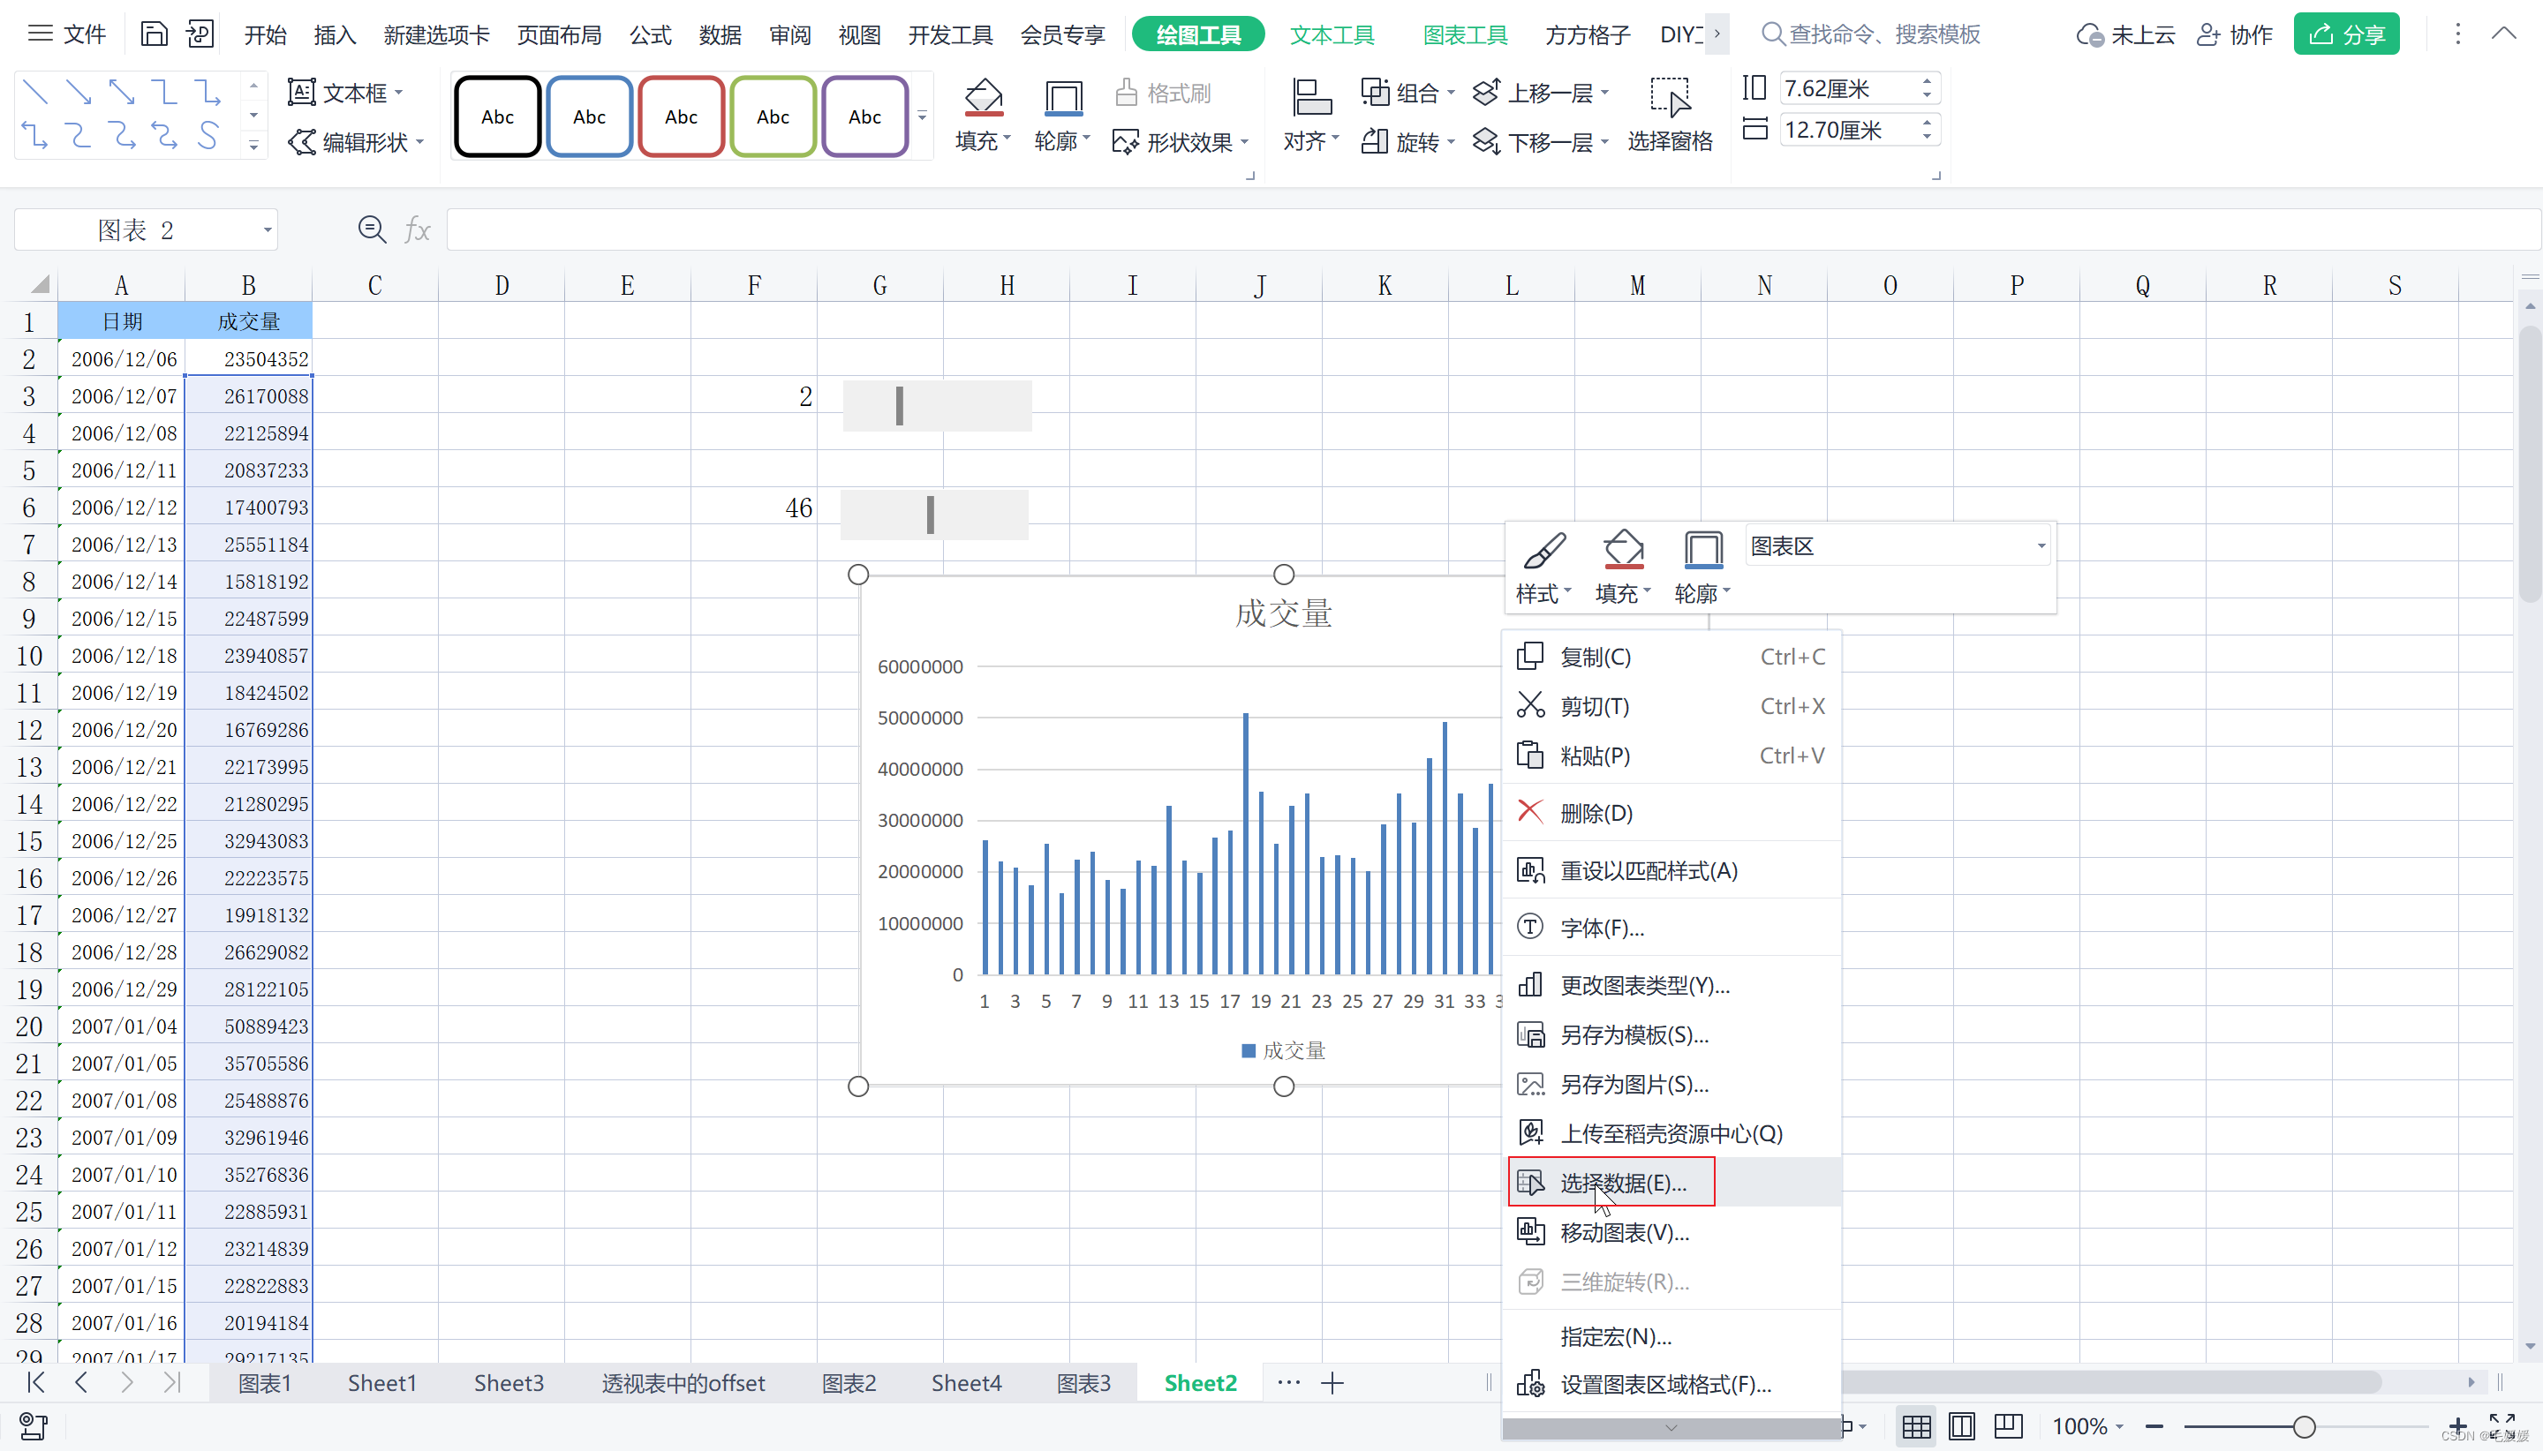Click the Outline shape icon in ribbon
The width and height of the screenshot is (2543, 1451).
point(1062,98)
